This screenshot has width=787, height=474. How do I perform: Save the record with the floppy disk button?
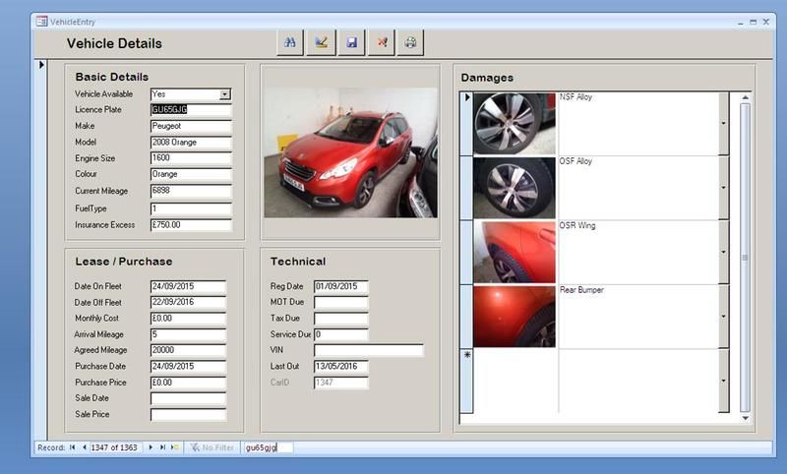click(x=352, y=42)
